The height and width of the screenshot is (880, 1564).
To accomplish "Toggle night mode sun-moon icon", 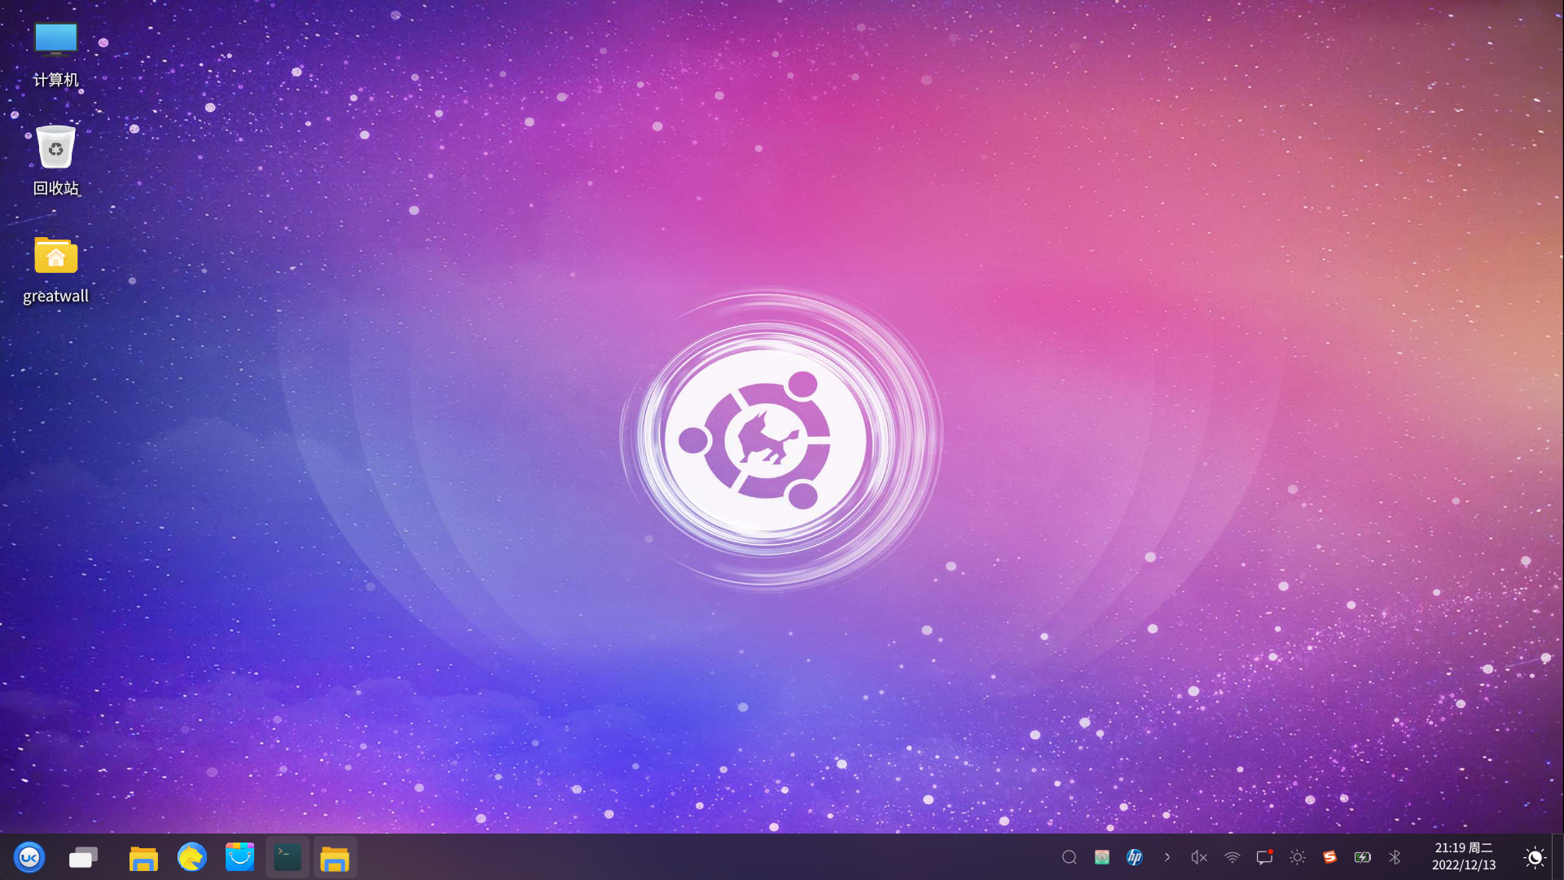I will click(x=1535, y=857).
